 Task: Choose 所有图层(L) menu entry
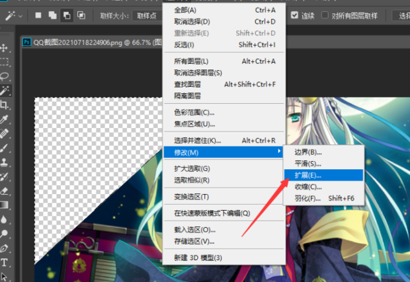pyautogui.click(x=224, y=61)
